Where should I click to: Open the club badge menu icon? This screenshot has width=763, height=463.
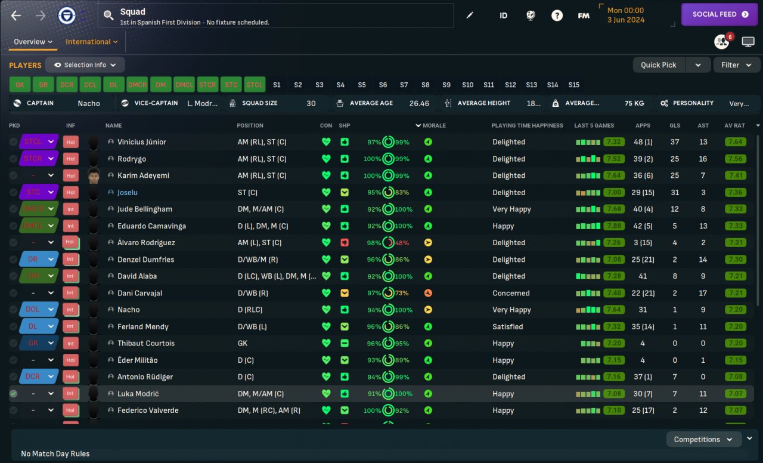click(67, 16)
